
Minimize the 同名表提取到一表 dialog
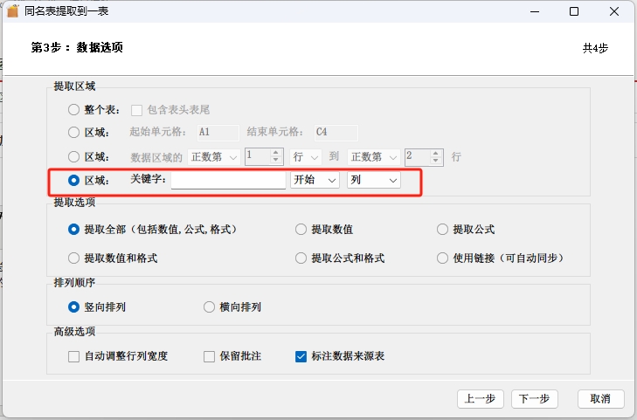pos(535,11)
